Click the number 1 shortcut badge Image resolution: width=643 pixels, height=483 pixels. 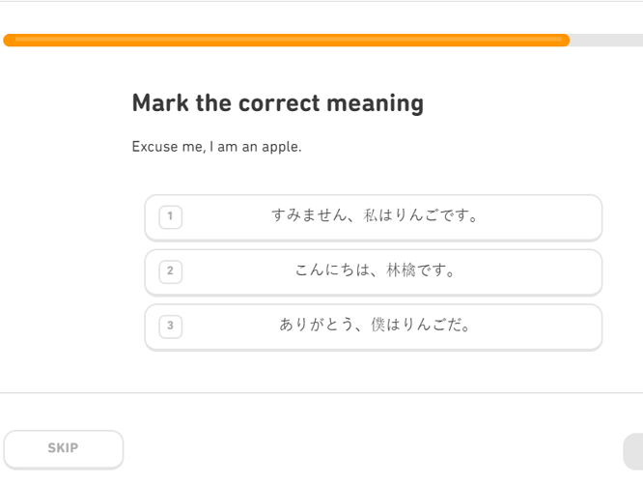[170, 216]
